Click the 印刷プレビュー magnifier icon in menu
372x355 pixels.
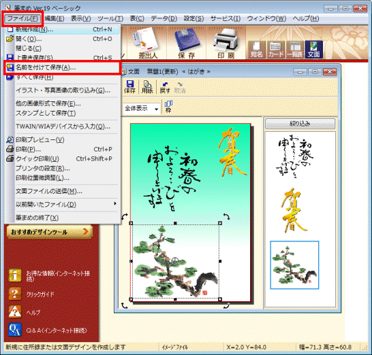(10, 139)
